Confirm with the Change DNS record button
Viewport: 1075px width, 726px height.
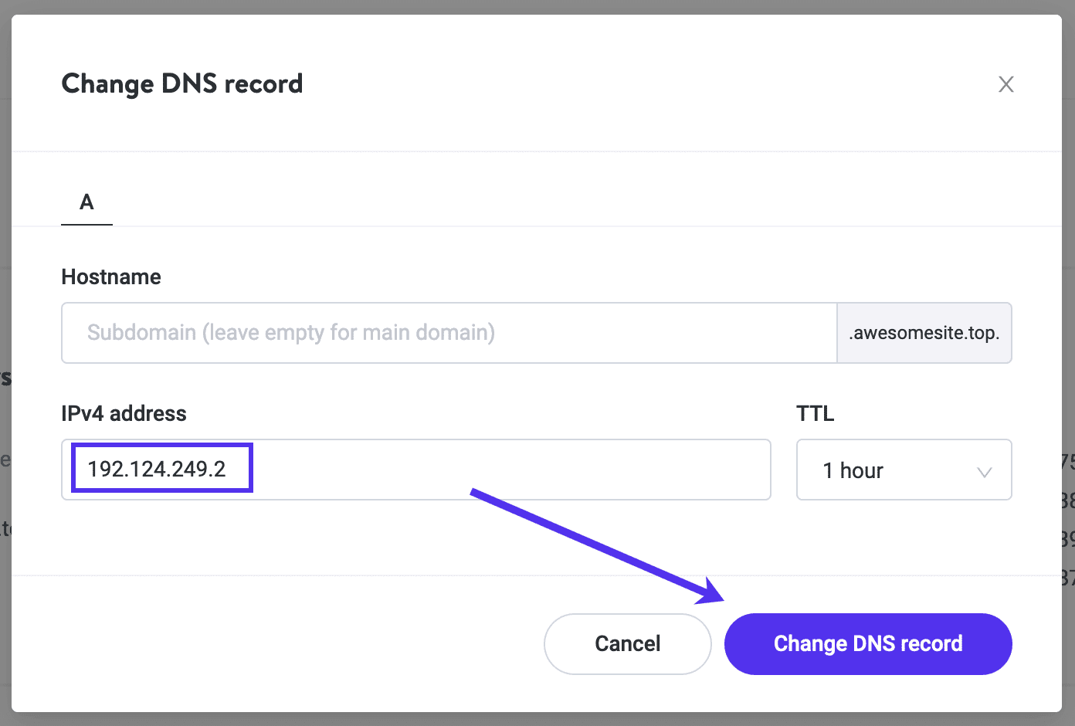pos(867,643)
